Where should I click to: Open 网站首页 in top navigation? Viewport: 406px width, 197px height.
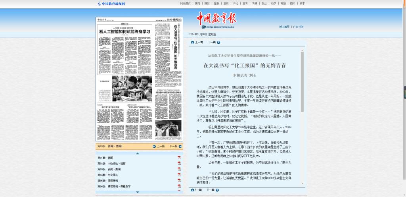click(x=186, y=3)
